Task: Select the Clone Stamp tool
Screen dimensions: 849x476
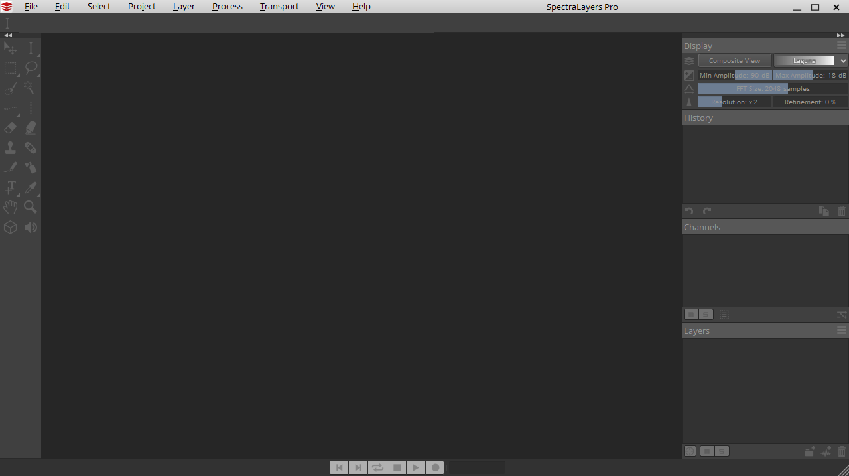Action: coord(11,147)
